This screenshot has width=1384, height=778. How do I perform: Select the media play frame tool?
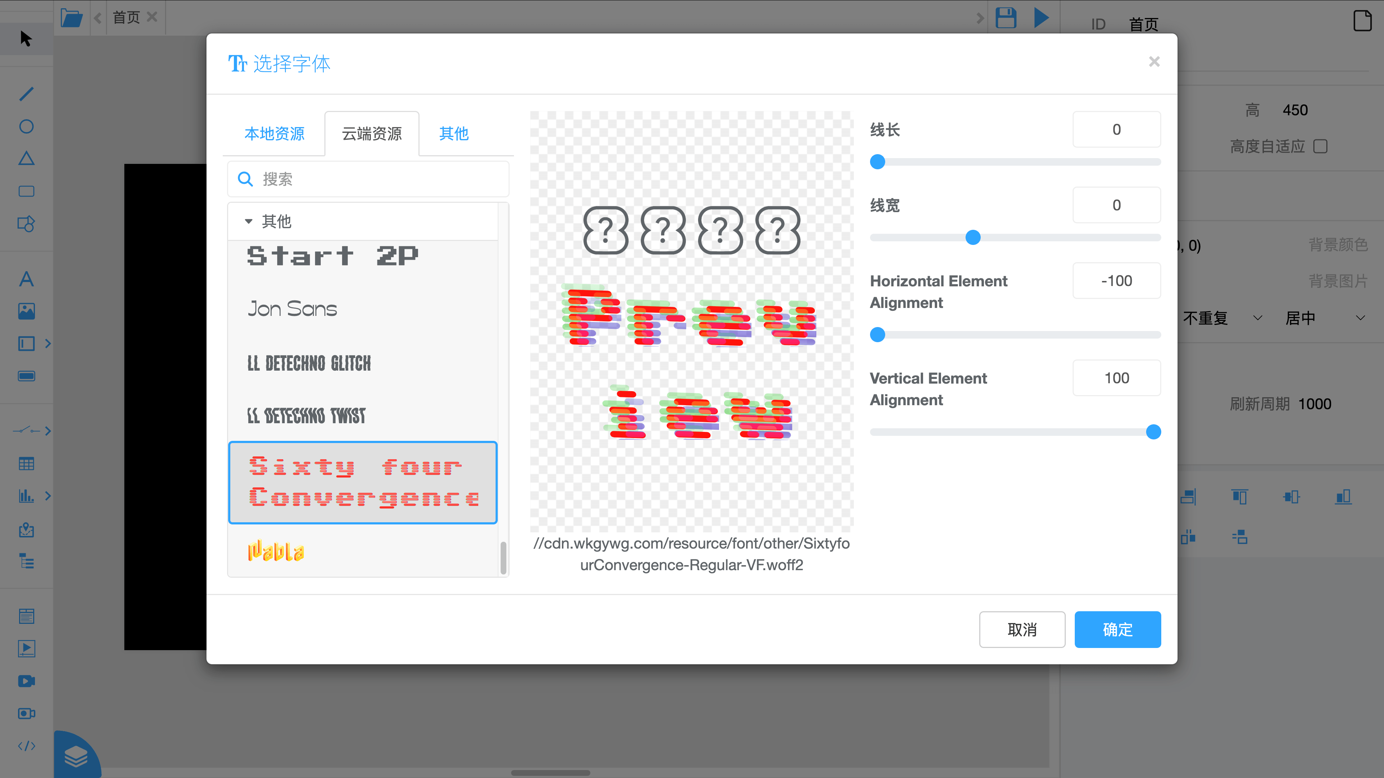(x=26, y=649)
